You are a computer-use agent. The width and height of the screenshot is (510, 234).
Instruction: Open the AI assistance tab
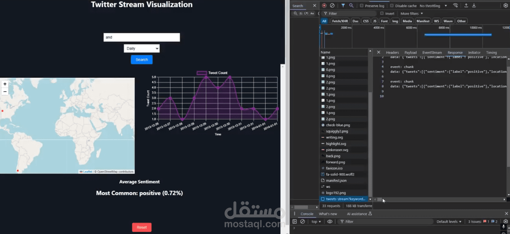(359, 214)
